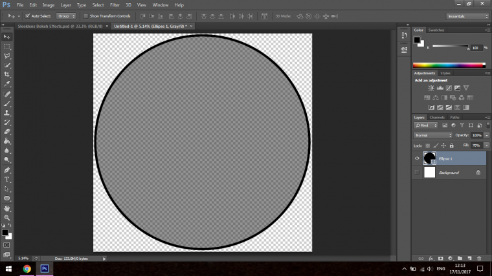
Task: Open the Layer menu
Action: tap(65, 5)
